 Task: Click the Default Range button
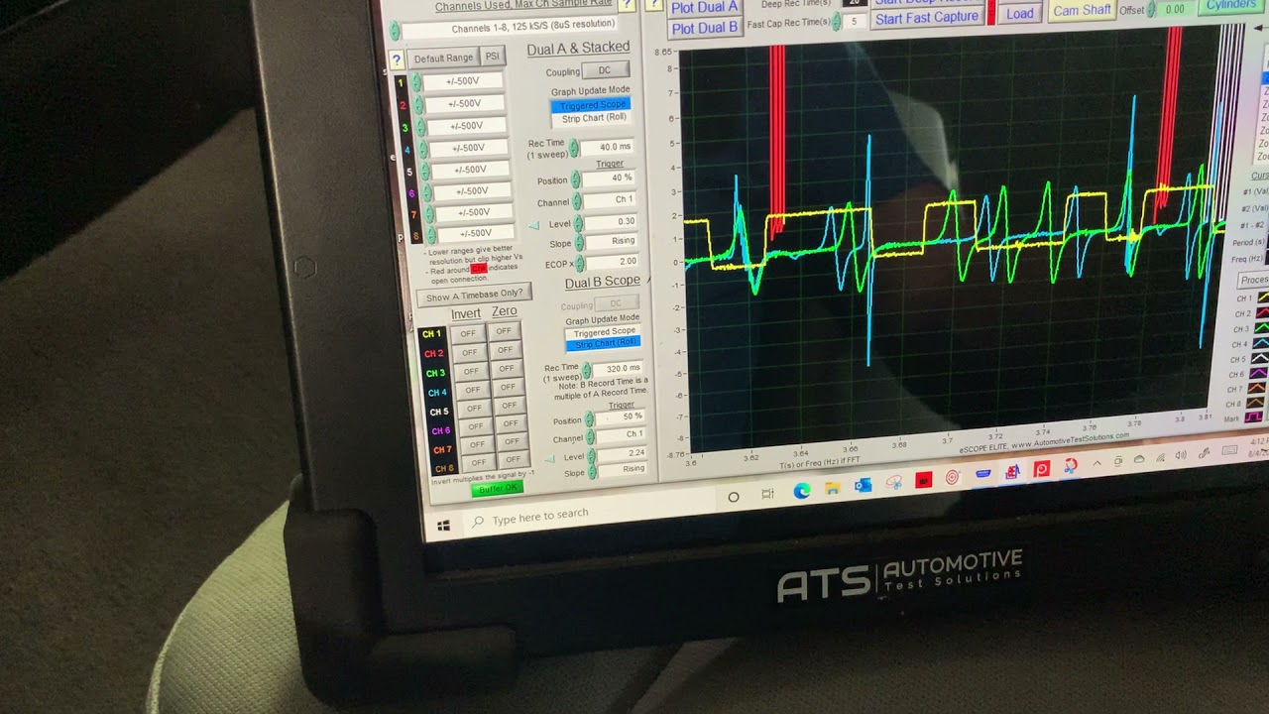coord(443,59)
